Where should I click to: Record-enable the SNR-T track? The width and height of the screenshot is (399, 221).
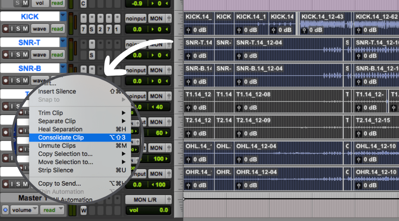pyautogui.click(x=5, y=54)
